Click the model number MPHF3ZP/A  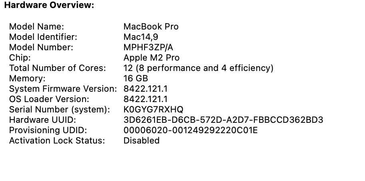click(148, 47)
